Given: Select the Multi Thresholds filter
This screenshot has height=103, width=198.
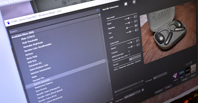Looking at the screenshot, I should [x=30, y=41].
